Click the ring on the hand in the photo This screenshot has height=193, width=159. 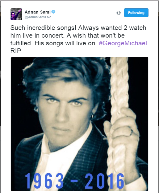click(132, 132)
